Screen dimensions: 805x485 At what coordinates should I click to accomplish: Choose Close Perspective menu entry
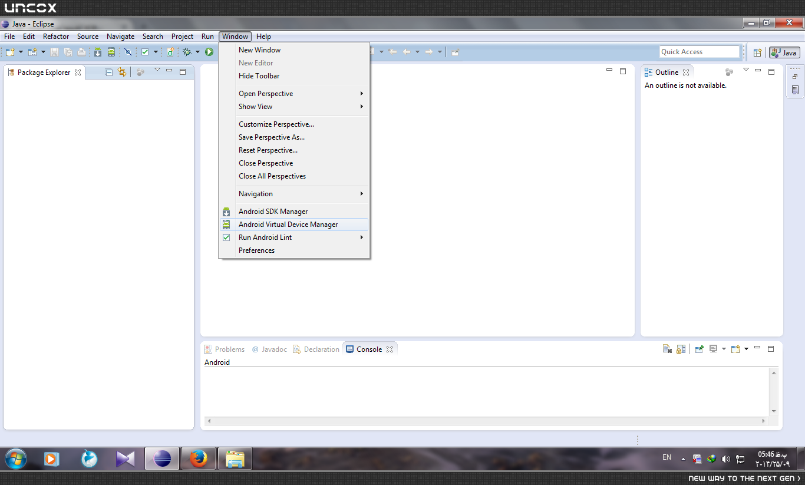(x=294, y=163)
